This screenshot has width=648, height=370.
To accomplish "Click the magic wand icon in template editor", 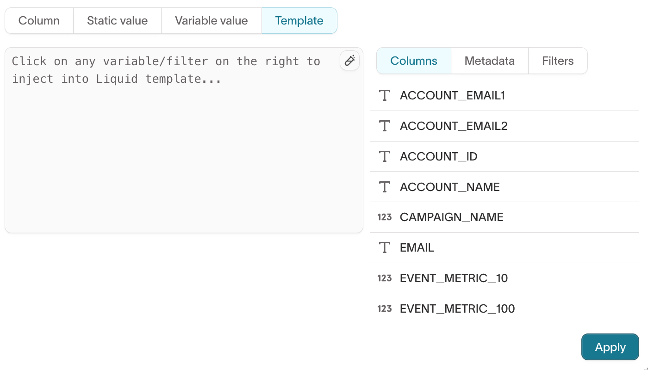I will click(x=349, y=61).
